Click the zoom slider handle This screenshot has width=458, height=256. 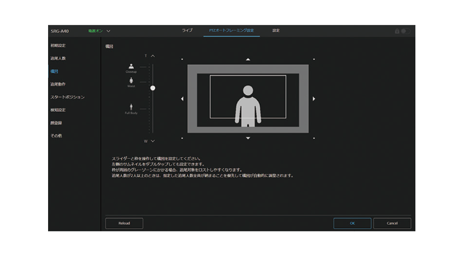pyautogui.click(x=153, y=88)
